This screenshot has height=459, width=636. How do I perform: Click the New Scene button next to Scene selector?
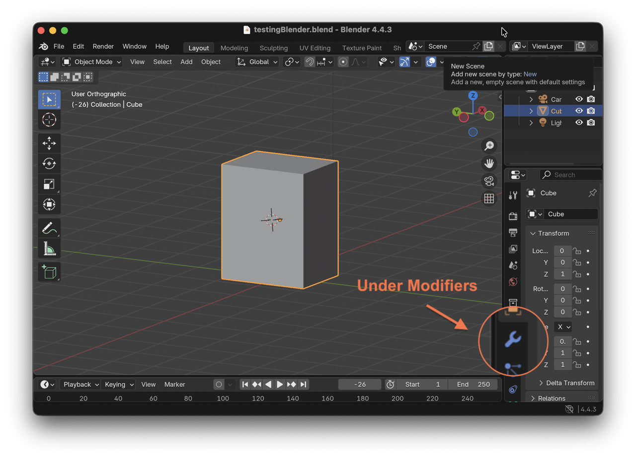coord(488,46)
